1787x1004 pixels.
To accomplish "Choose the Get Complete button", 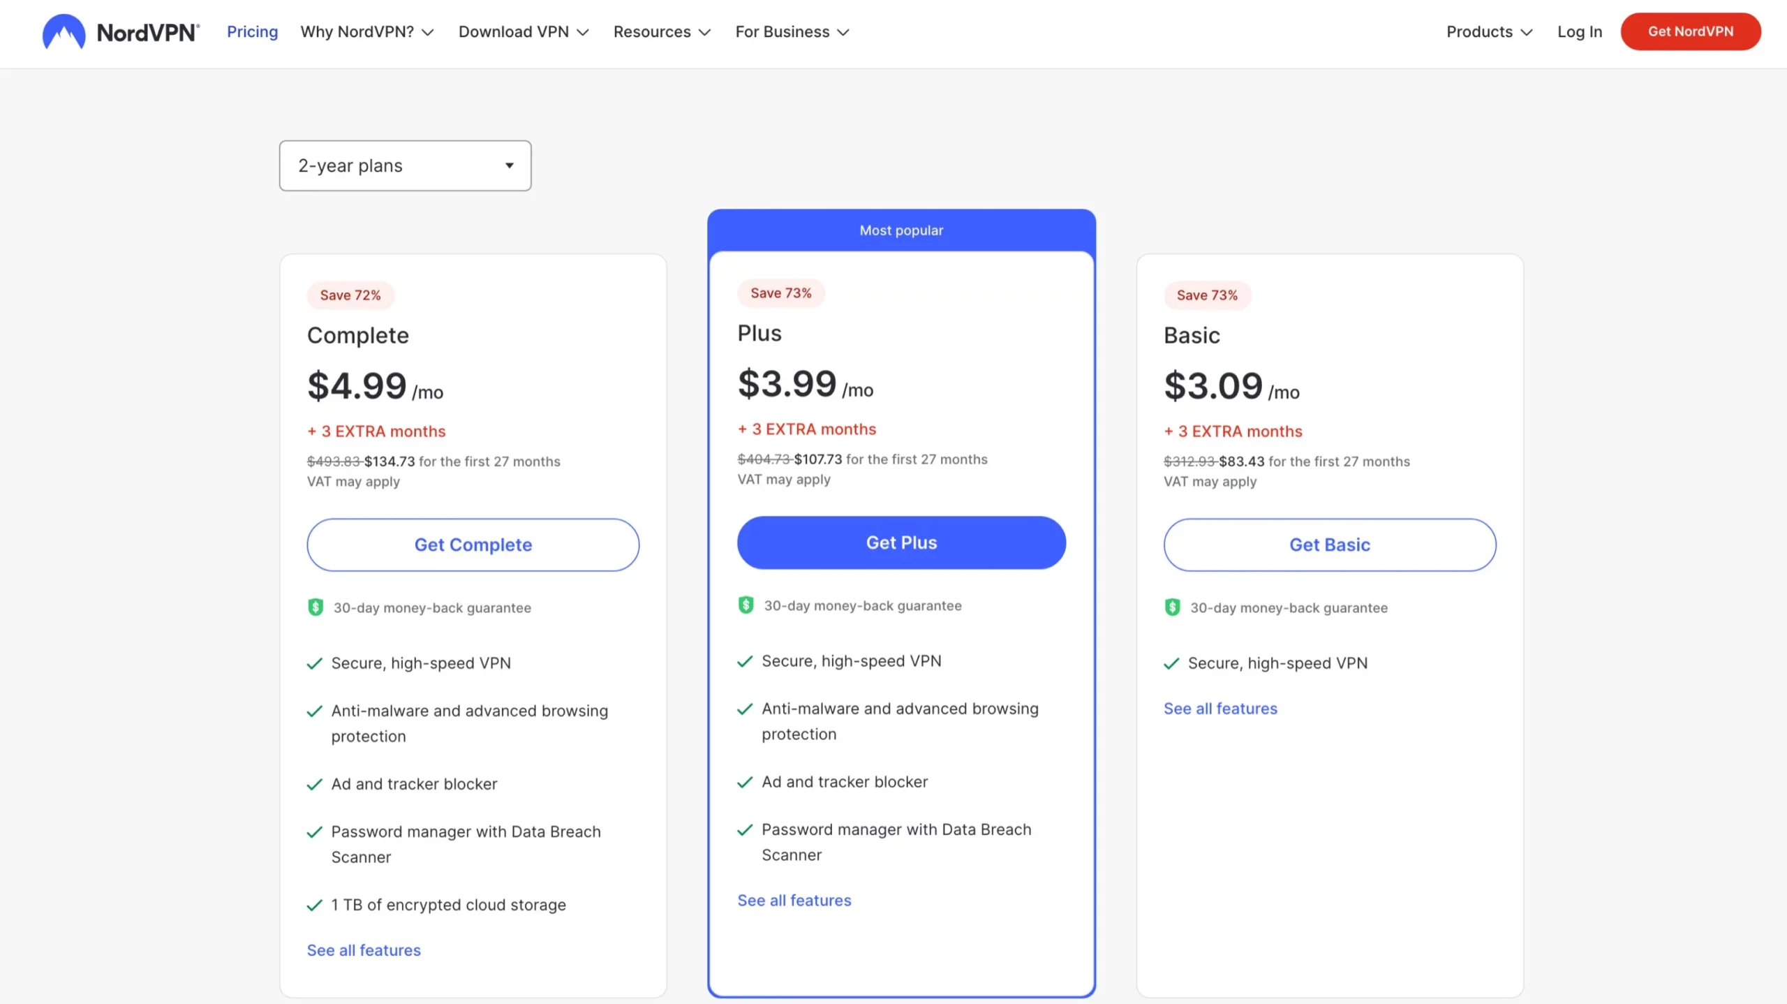I will (473, 545).
